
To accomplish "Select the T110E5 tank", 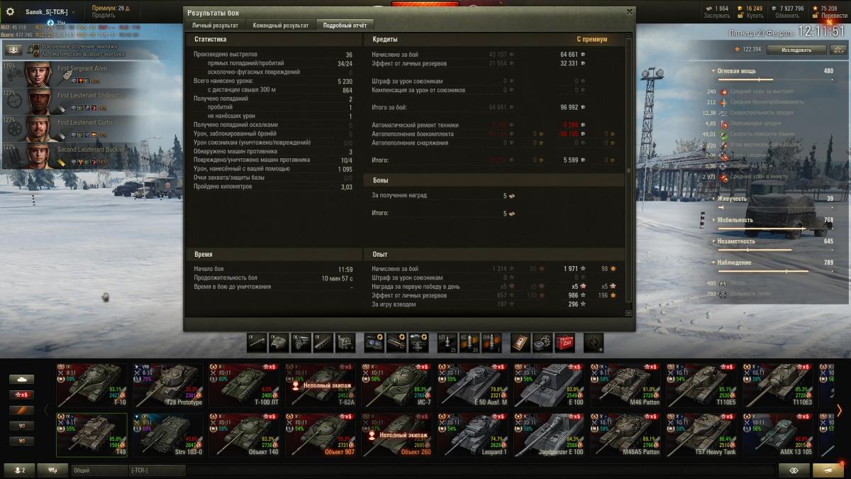I will (701, 385).
